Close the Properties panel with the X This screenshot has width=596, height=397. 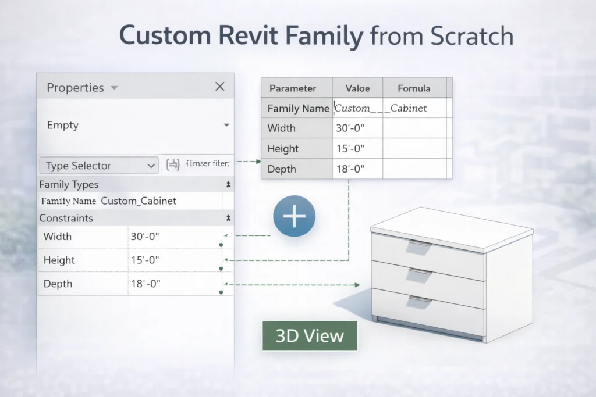point(219,87)
